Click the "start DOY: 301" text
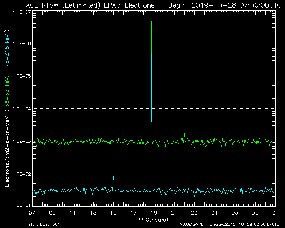The height and width of the screenshot is (228, 285). pos(45,224)
